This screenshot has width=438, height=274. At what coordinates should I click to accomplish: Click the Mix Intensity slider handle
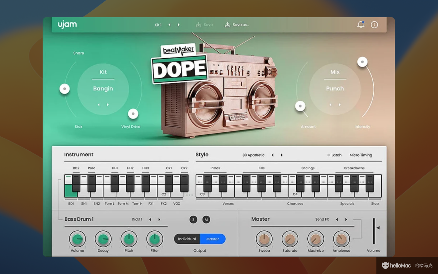pos(362,62)
